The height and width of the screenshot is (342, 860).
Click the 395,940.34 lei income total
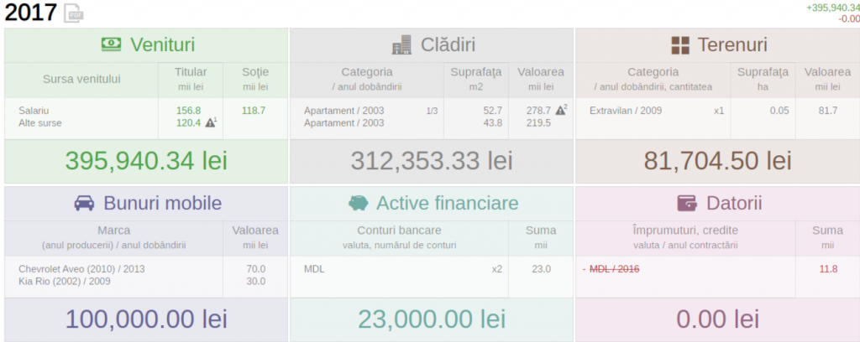(x=146, y=161)
